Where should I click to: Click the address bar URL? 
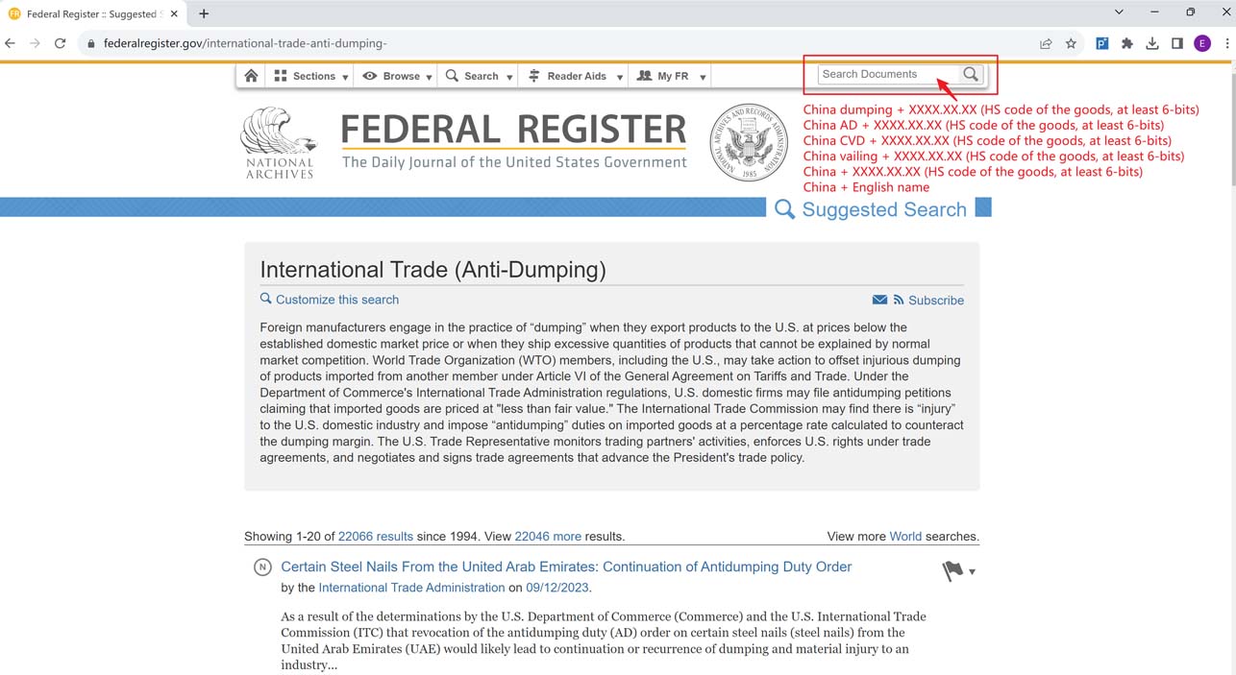tap(245, 43)
